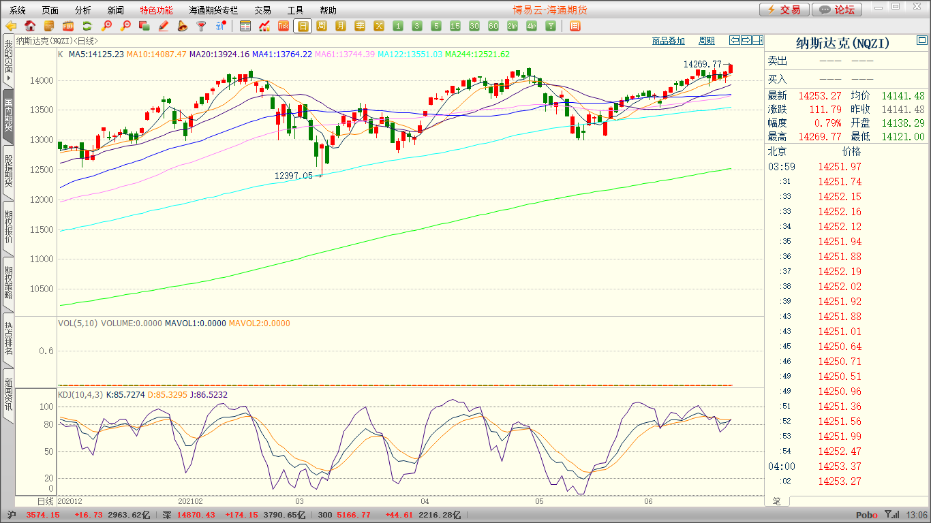This screenshot has height=523, width=931.
Task: Switch to monthly 月 period
Action: pos(341,26)
